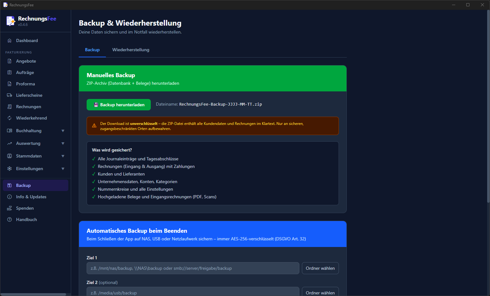Expand the Buchhaltung submenu arrow
490x296 pixels.
coord(63,131)
